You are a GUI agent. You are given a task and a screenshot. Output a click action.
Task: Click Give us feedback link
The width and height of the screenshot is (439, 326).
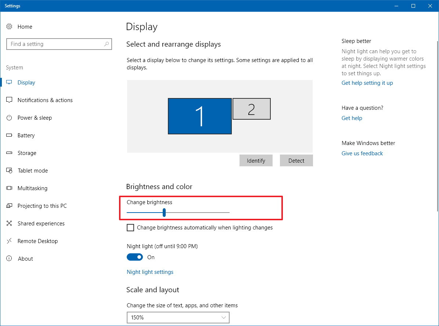click(x=362, y=153)
